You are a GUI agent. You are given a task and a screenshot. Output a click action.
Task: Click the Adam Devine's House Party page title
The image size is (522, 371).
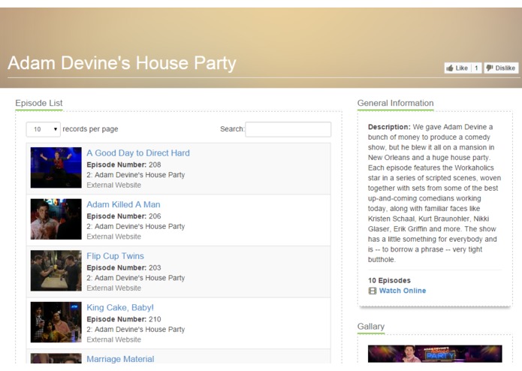tap(122, 63)
